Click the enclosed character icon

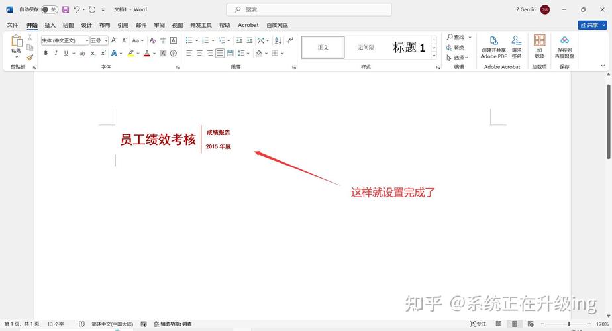(174, 53)
